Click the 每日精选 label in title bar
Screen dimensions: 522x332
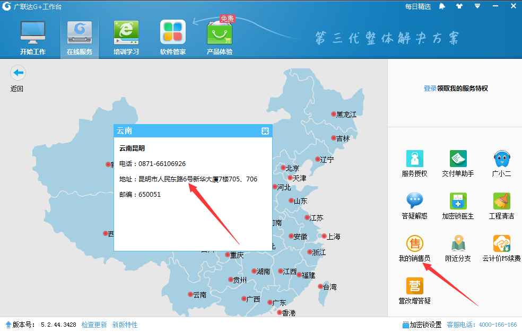point(418,7)
